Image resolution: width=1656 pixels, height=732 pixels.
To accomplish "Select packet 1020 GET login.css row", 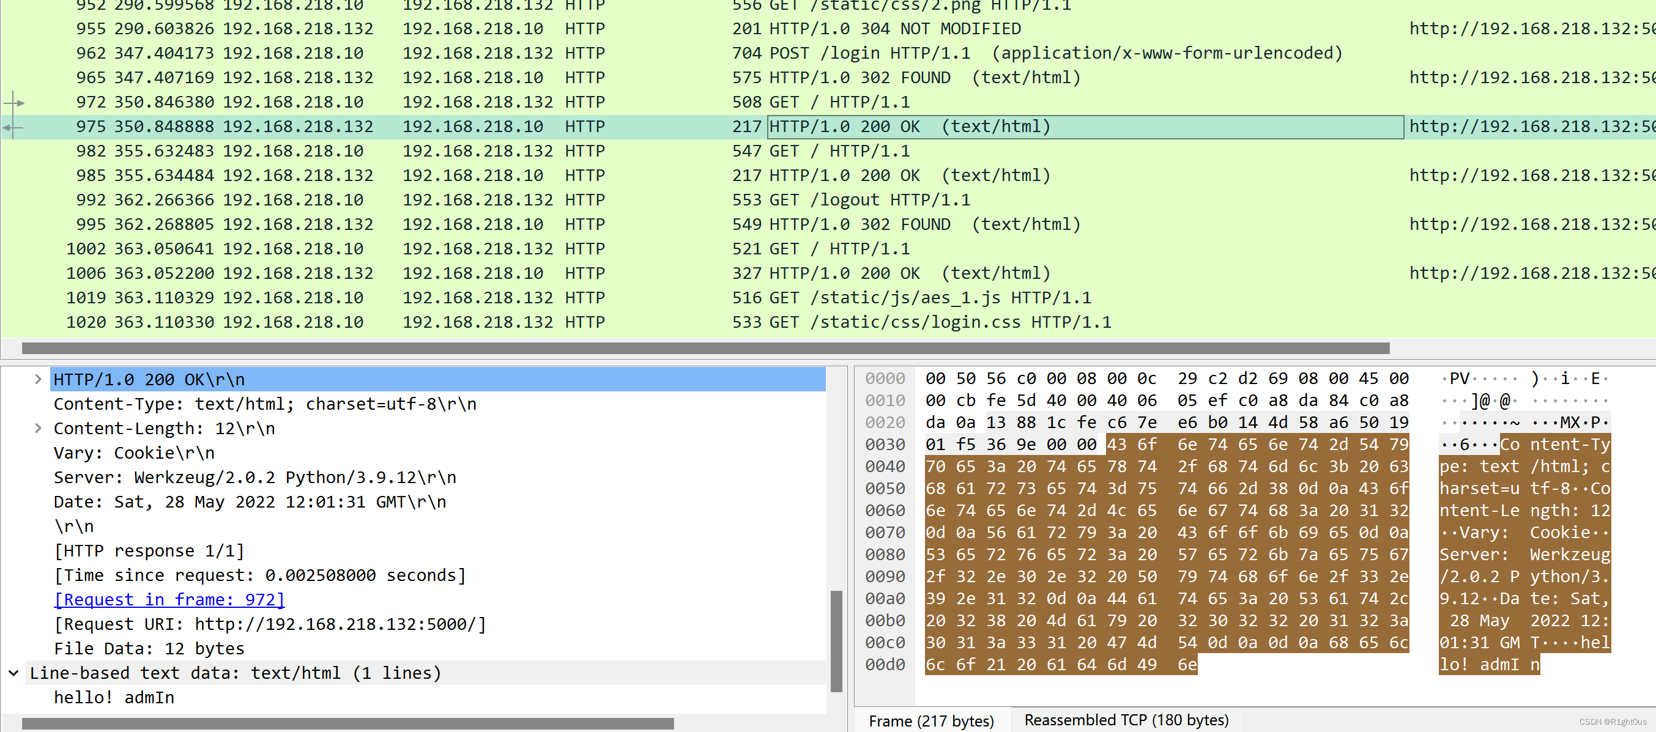I will [828, 322].
